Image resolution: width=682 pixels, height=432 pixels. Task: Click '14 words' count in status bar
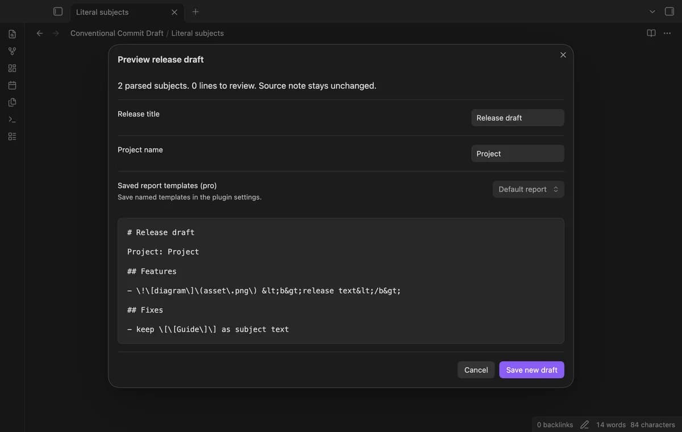[x=611, y=425]
